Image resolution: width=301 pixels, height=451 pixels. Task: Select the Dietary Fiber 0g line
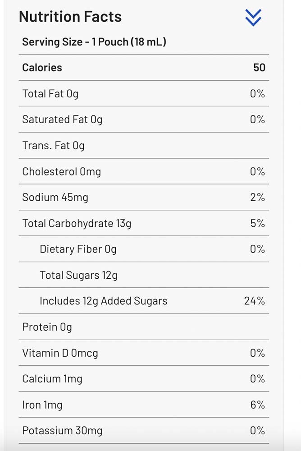tap(78, 249)
